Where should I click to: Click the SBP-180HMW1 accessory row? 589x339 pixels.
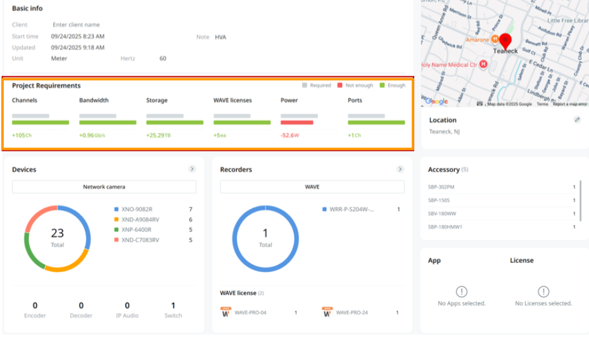coord(502,227)
